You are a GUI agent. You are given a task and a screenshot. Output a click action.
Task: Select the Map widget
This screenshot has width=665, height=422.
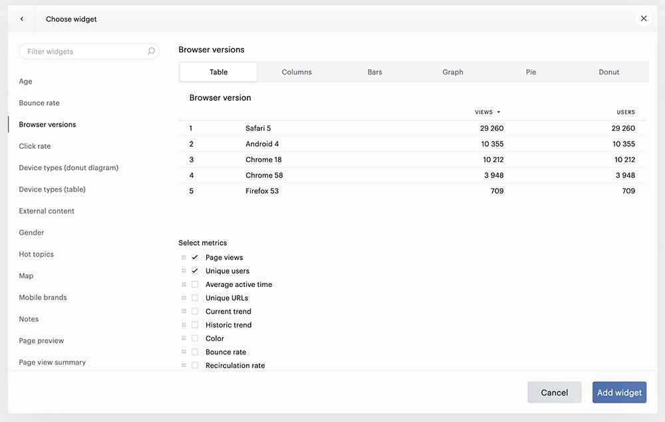[26, 276]
